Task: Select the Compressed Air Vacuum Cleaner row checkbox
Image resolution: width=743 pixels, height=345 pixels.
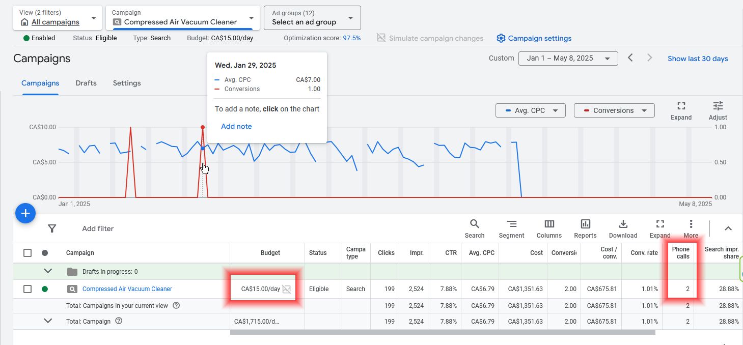Action: coord(27,289)
